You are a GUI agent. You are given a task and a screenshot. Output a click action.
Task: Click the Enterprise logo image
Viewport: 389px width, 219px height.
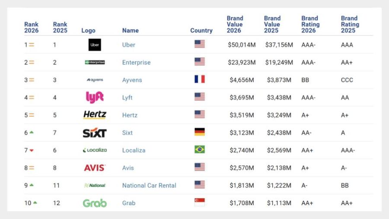[x=95, y=62]
